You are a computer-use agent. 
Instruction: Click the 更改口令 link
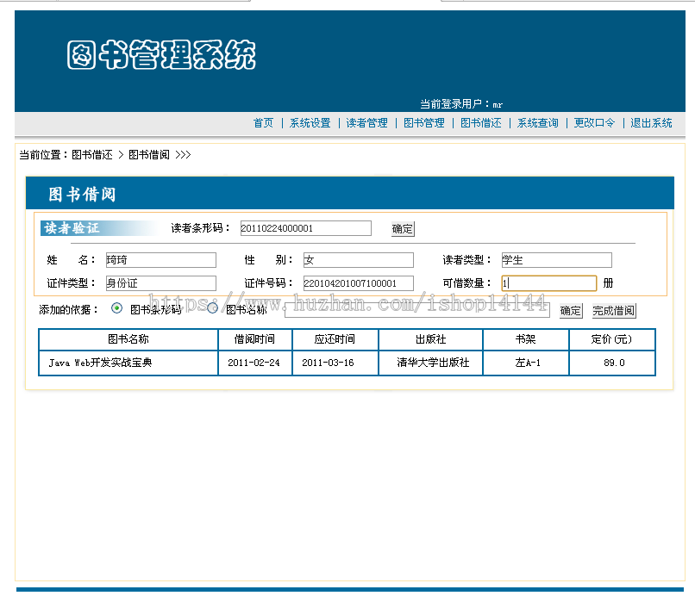pyautogui.click(x=594, y=123)
